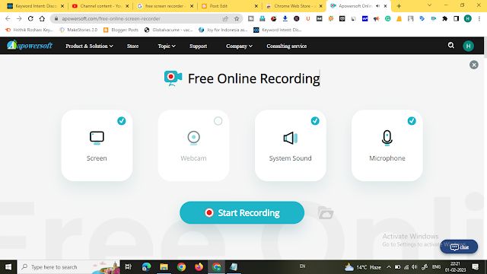Open the Hrithik Roshan Key bookmark

(x=30, y=30)
